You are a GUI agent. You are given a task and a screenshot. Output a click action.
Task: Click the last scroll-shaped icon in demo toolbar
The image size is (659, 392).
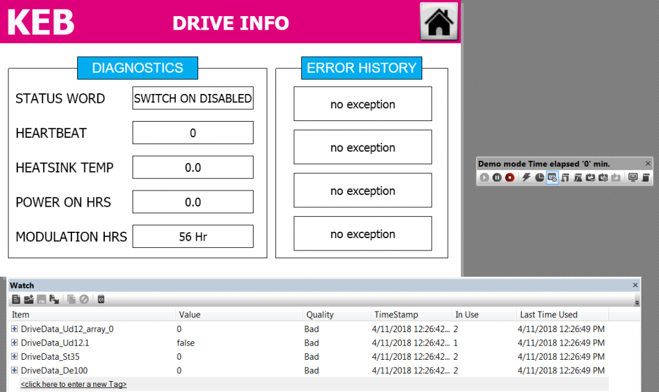[x=645, y=178]
